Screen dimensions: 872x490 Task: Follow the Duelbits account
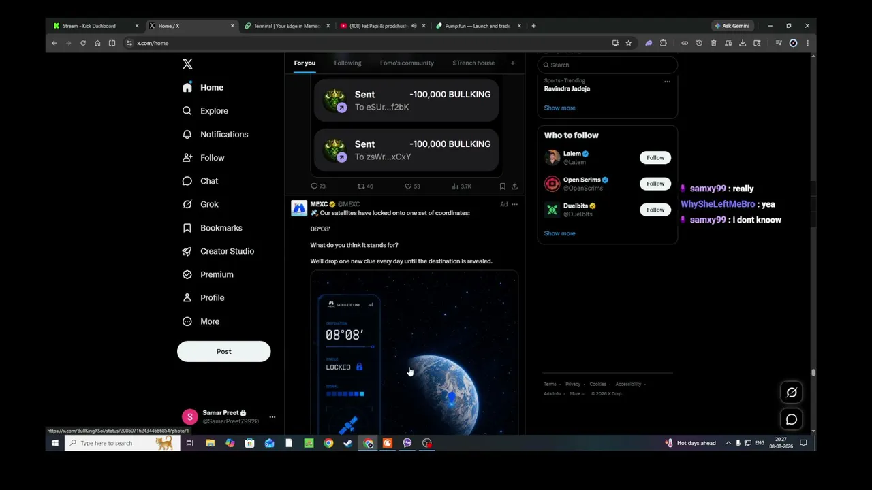(x=655, y=210)
